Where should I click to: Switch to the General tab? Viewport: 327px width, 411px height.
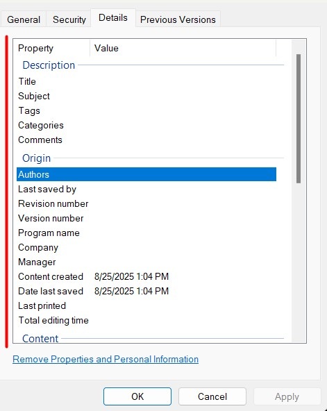tap(24, 19)
